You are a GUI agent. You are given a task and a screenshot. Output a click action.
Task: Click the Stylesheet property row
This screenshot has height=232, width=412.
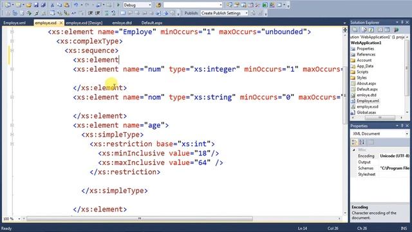tap(380, 175)
